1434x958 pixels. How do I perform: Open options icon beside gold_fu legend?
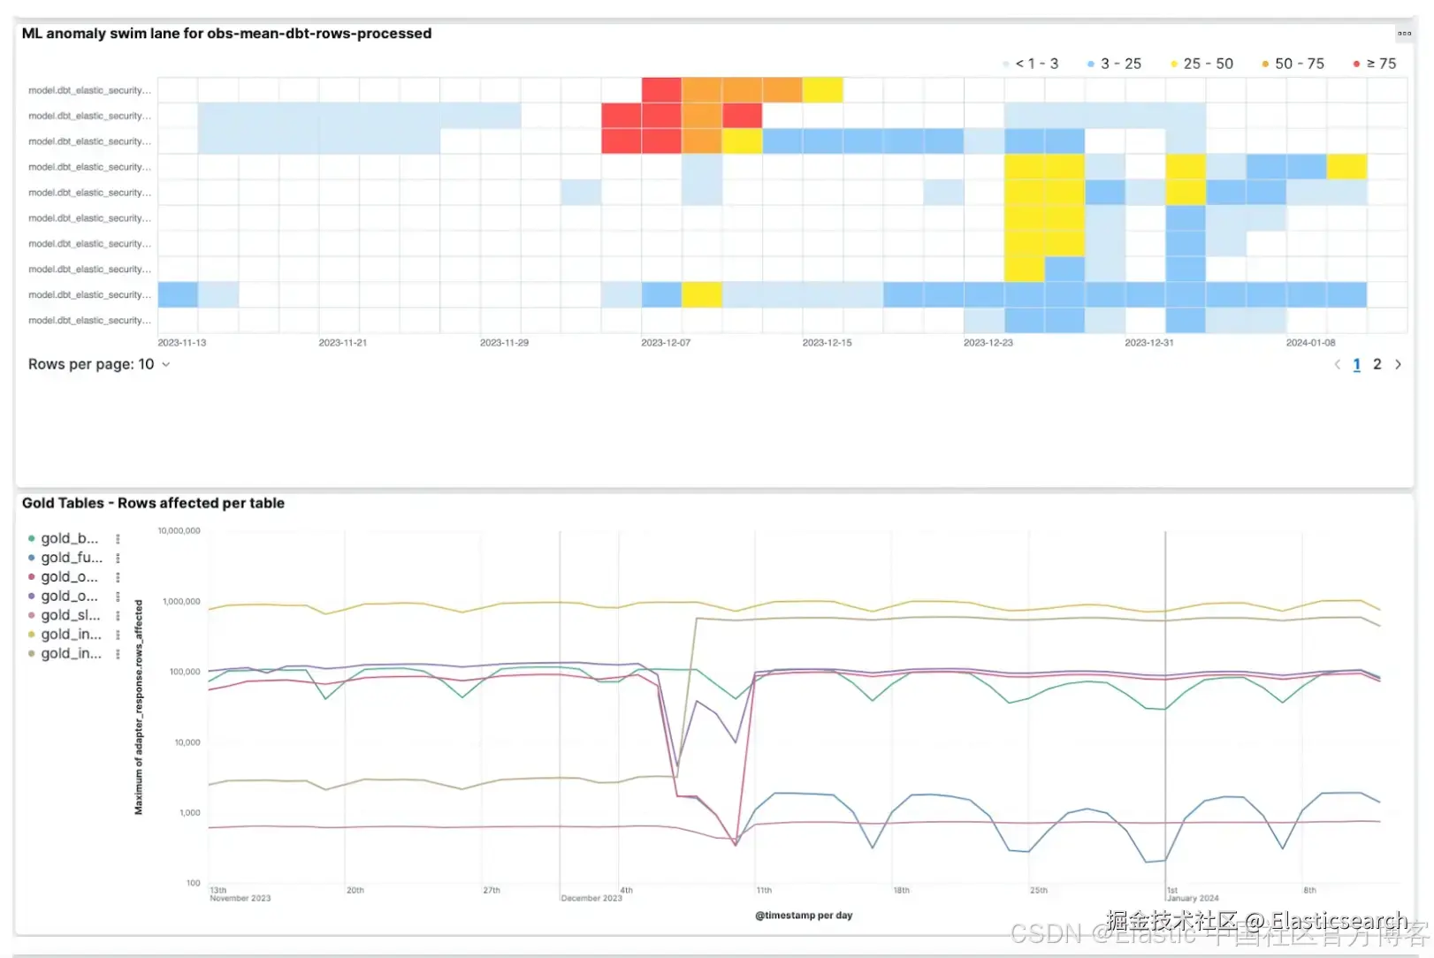coord(118,558)
